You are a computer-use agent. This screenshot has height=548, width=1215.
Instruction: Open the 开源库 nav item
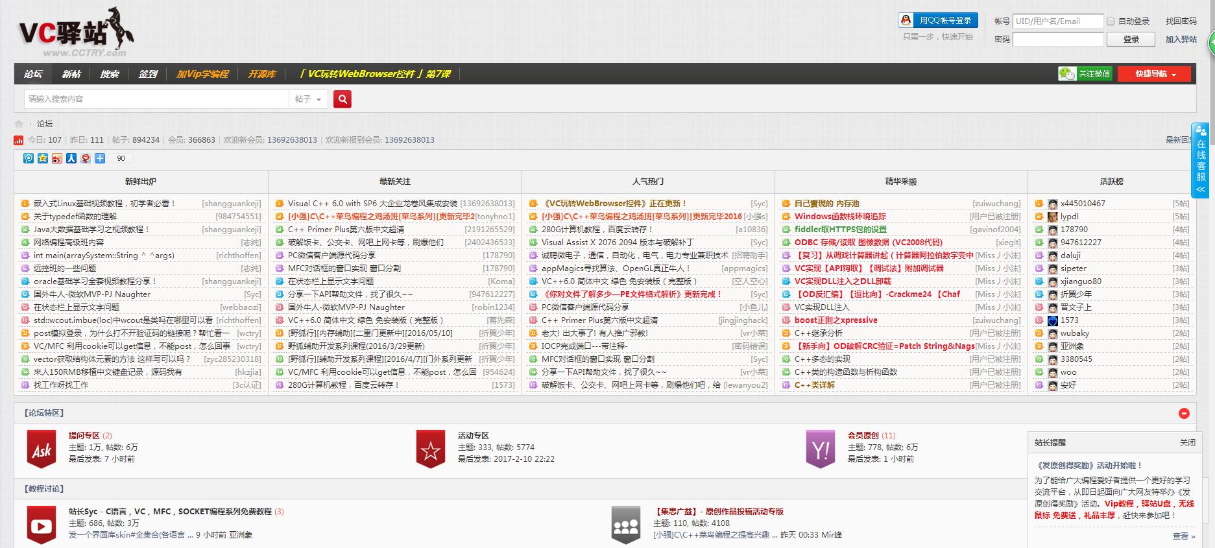coord(262,74)
